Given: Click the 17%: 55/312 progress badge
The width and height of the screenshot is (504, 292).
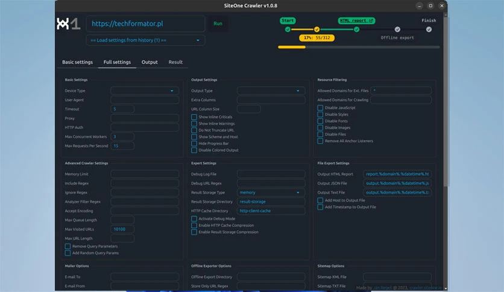Looking at the screenshot, I should pos(317,37).
